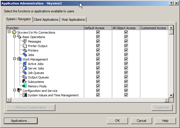Click the vertical scrollbar down arrow
Viewport: 180px width, 128px height.
pyautogui.click(x=171, y=96)
